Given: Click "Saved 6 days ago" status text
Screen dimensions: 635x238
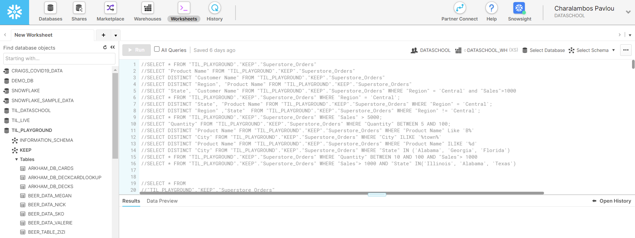Looking at the screenshot, I should point(214,50).
